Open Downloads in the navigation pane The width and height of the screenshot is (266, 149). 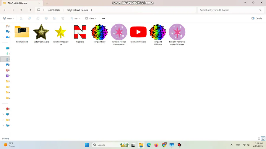(7, 54)
